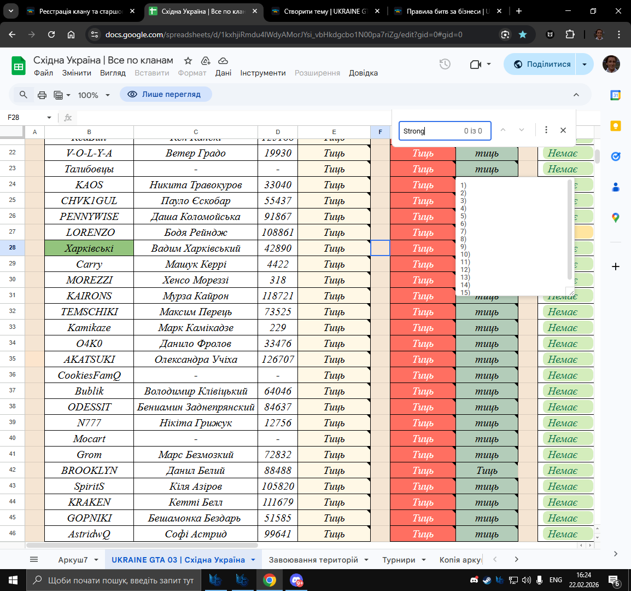Switch to Аркуш7 sheet tab
The width and height of the screenshot is (631, 591).
pos(73,560)
